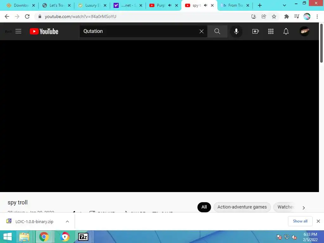
Task: Mute audio on the Purp tab
Action: point(170,5)
